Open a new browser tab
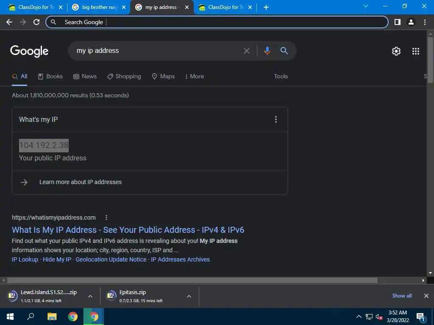434x325 pixels. (x=266, y=7)
